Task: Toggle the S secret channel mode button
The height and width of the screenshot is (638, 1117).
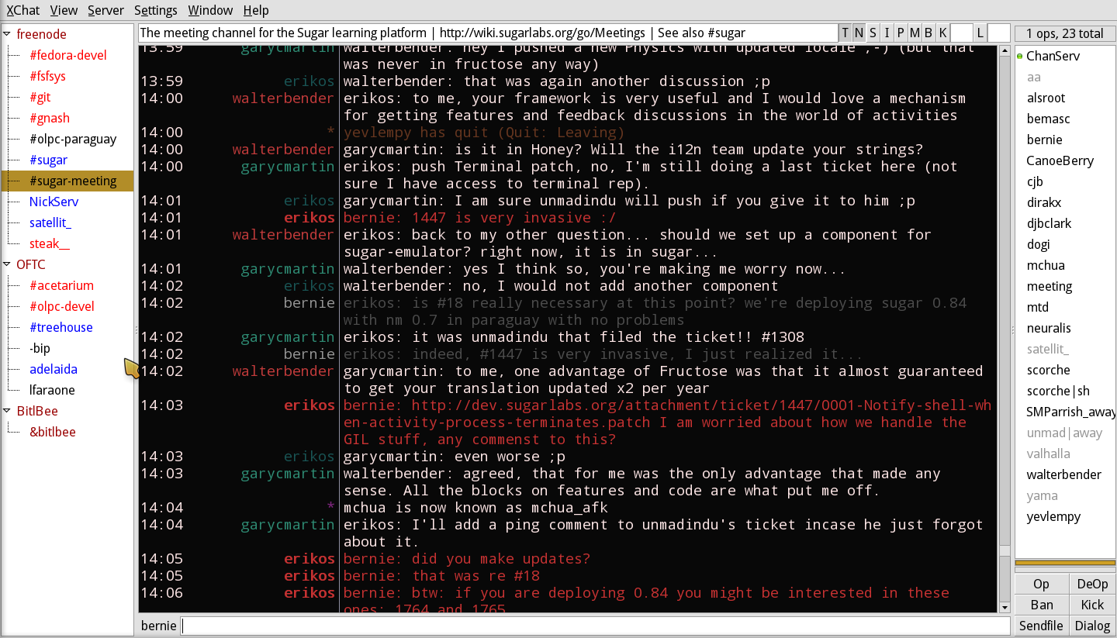Action: pyautogui.click(x=873, y=33)
